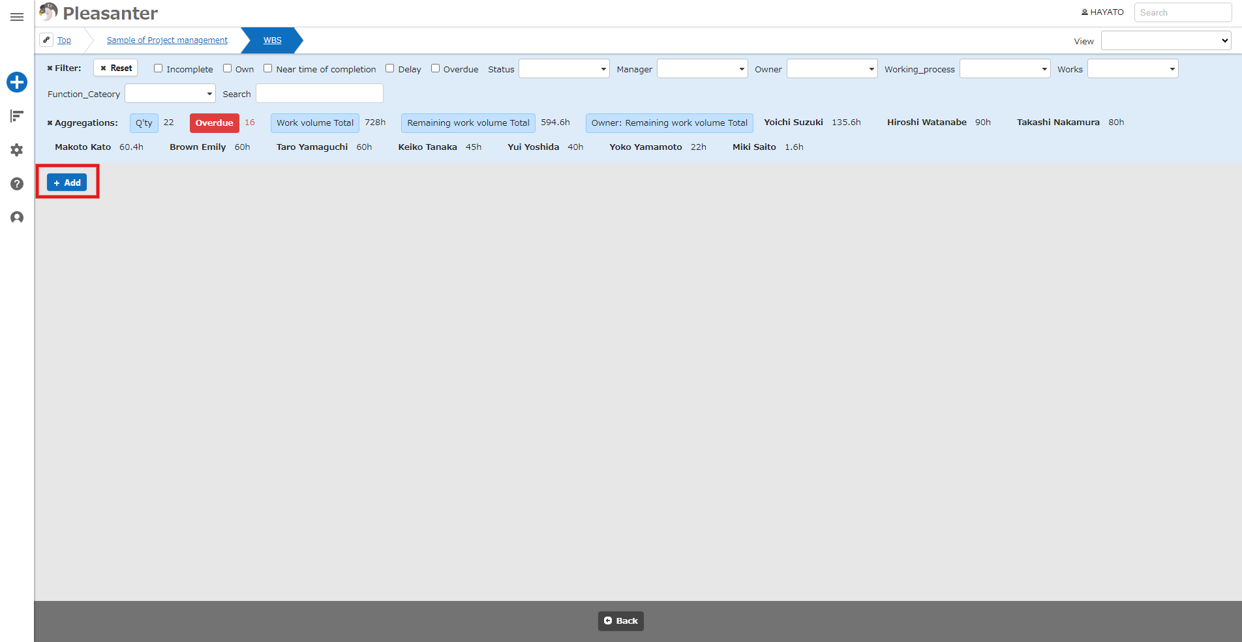Viewport: 1242px width, 642px height.
Task: Enable Near time of completion filter
Action: [x=267, y=68]
